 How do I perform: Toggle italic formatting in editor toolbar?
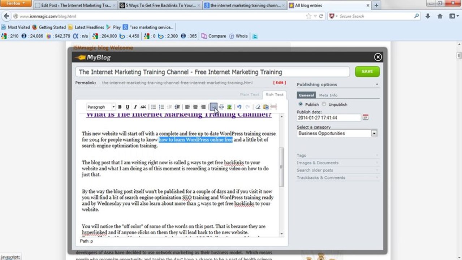pyautogui.click(x=135, y=107)
